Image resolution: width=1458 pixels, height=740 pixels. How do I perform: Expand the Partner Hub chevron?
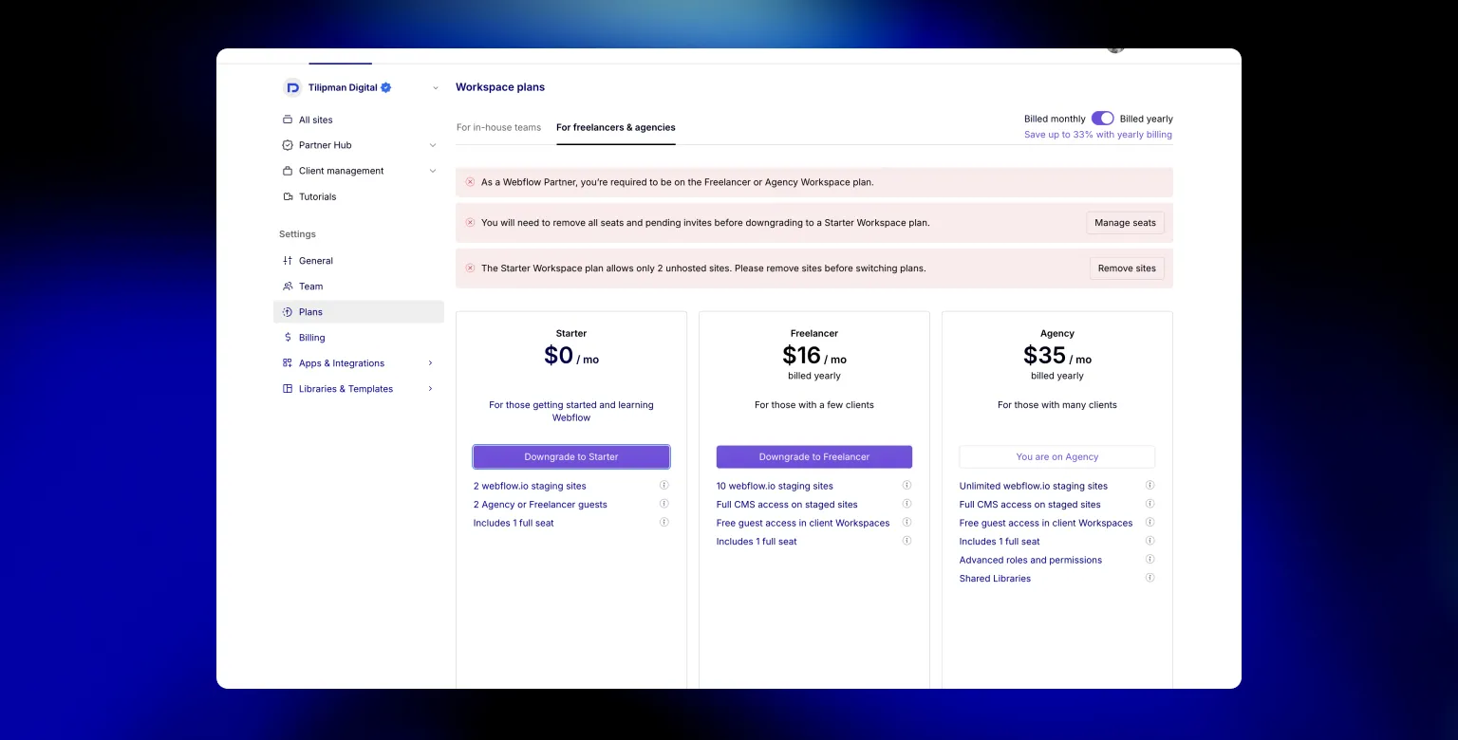click(433, 145)
